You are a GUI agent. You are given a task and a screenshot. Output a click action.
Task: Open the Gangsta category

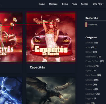click(x=89, y=80)
